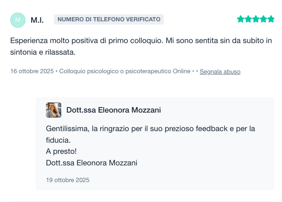Open the bold "Dott.ssa Eleonora Mozzani" reply heading

[114, 110]
